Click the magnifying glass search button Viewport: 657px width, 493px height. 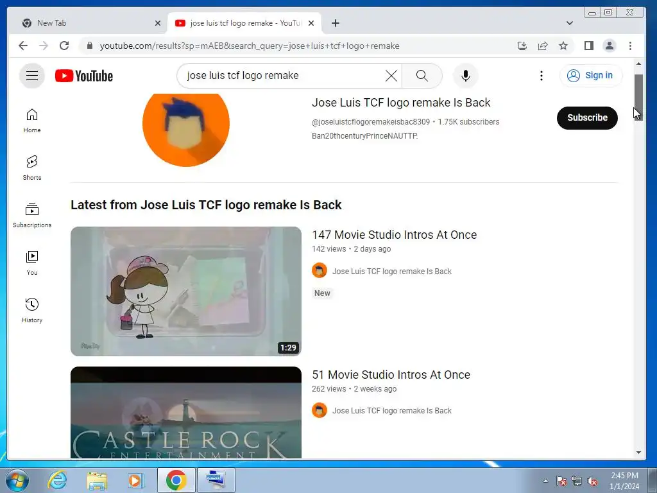pos(422,76)
